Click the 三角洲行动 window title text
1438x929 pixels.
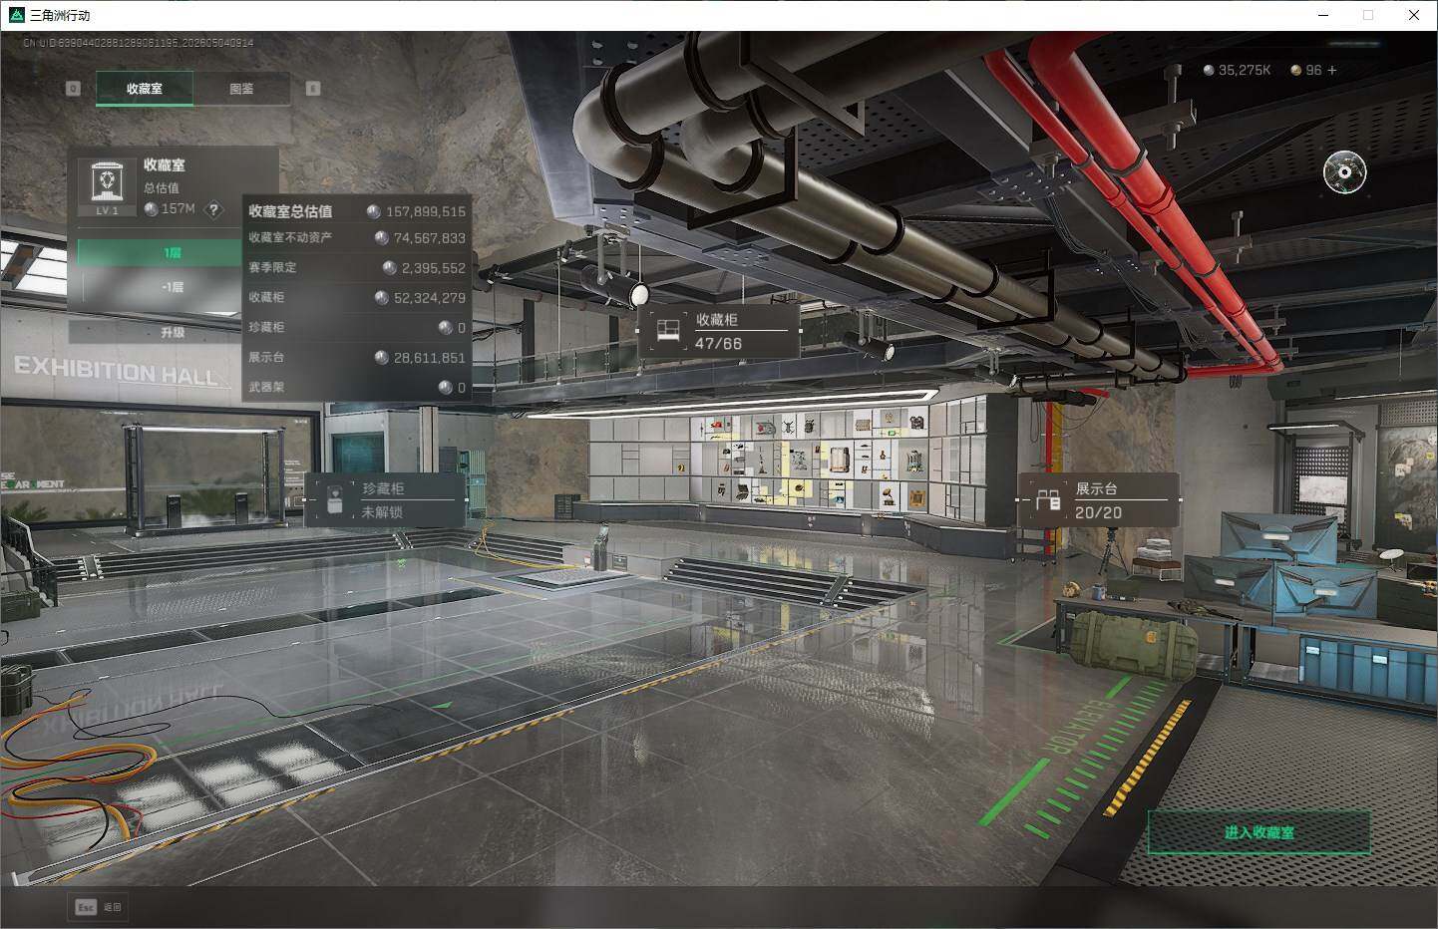coord(60,15)
